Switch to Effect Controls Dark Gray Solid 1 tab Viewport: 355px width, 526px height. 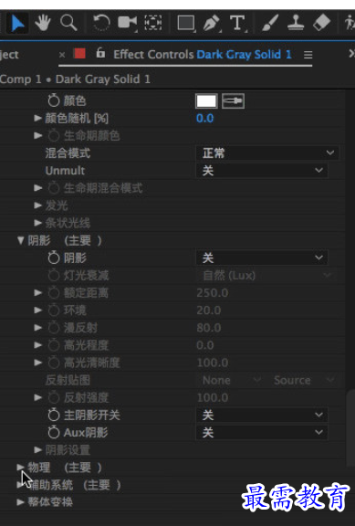[x=203, y=55]
